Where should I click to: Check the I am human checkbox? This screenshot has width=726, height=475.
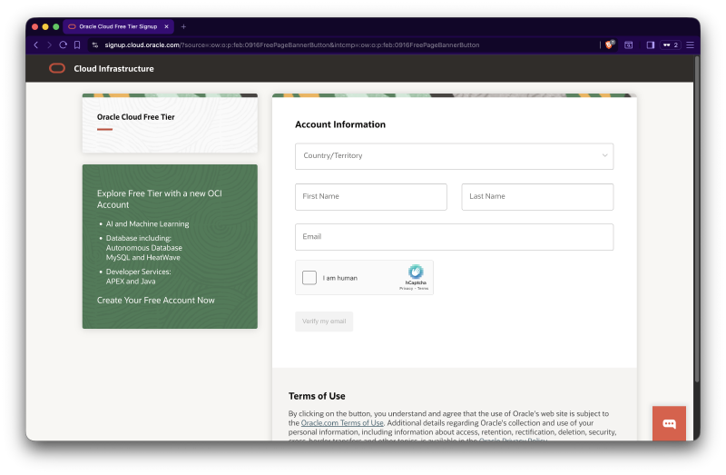click(x=309, y=278)
